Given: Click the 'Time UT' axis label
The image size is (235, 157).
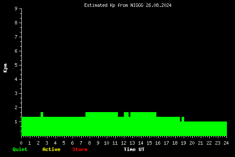Looking at the screenshot, I should [x=134, y=149].
